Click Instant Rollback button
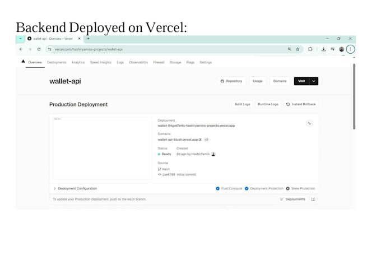Viewport: 381px width, 265px height. 301,104
